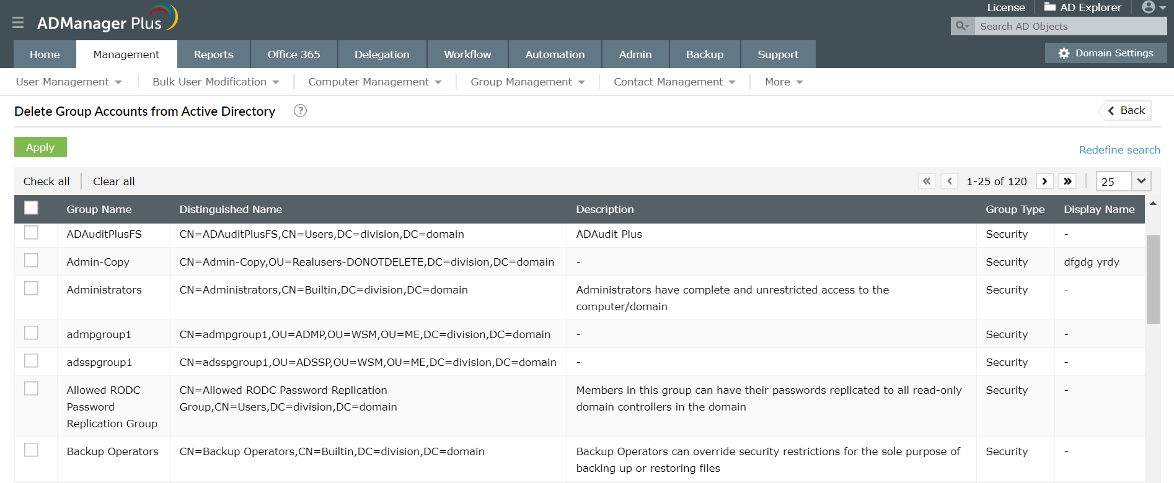The height and width of the screenshot is (483, 1174).
Task: Jump to the last results page
Action: [x=1067, y=181]
